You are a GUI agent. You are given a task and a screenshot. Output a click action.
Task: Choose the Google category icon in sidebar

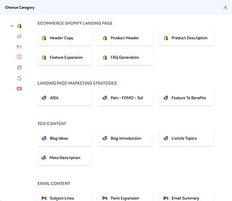pos(19,78)
